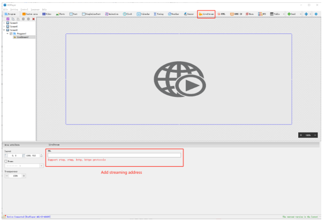The height and width of the screenshot is (221, 323).
Task: Click the globe play placeholder on the canvas
Action: tap(179, 79)
